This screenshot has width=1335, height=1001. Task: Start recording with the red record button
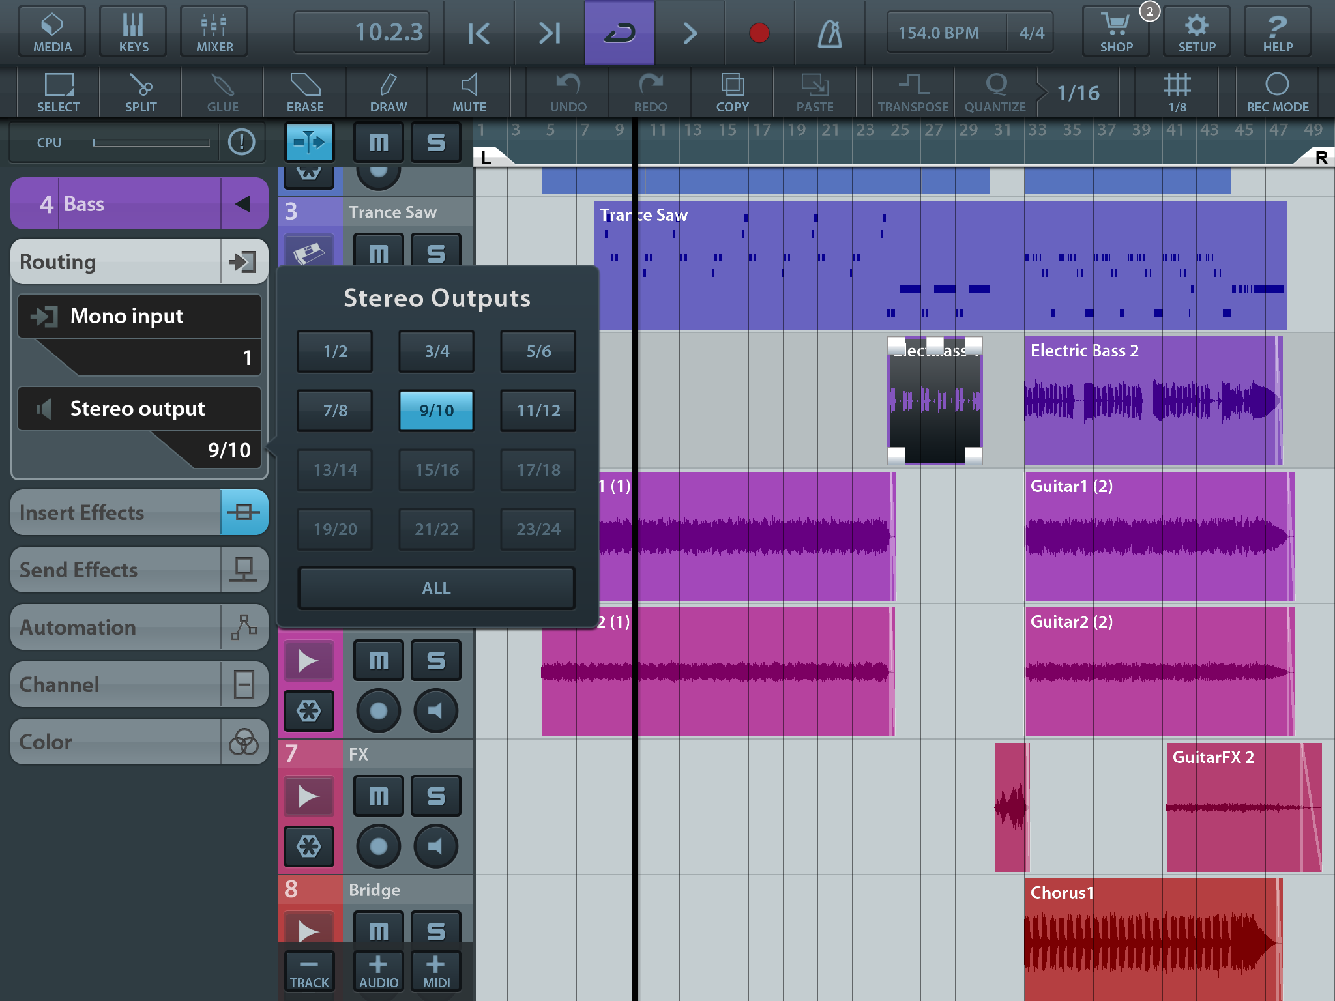coord(759,33)
